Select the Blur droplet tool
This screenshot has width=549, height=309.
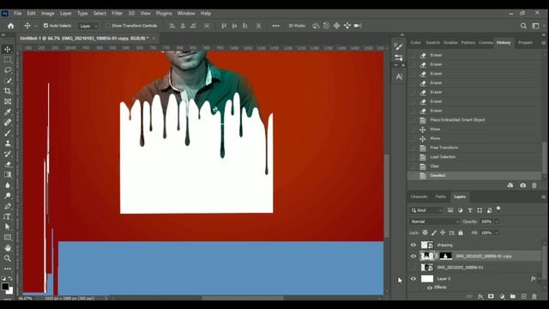[8, 185]
